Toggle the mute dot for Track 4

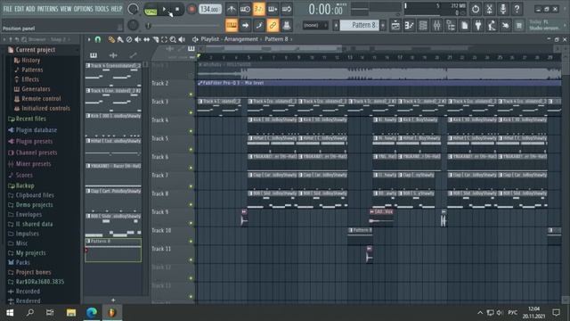point(191,131)
